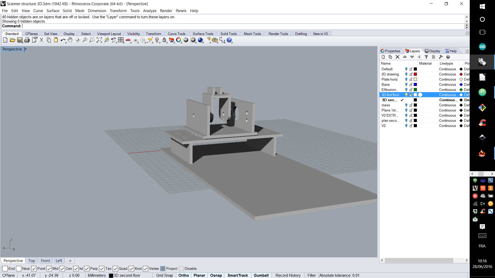Screen dimensions: 495x278
Task: Click the Undo arrow icon
Action: 63,40
